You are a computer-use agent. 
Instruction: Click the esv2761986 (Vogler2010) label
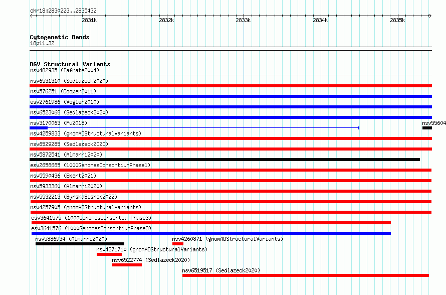pos(65,102)
